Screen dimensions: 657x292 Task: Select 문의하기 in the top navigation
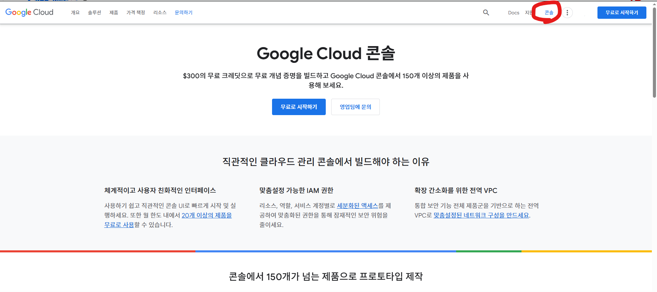[x=183, y=13]
